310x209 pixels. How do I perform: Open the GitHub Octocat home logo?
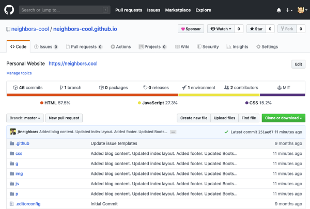(9, 10)
